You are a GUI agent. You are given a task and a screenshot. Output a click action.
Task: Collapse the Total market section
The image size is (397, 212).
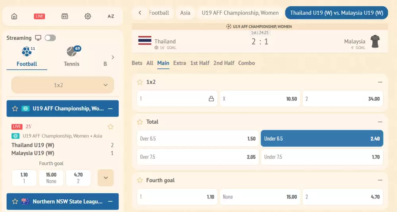coord(380,122)
